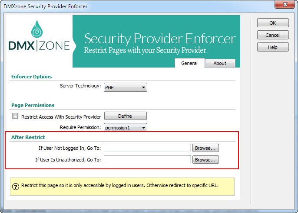Select the General tab

point(189,63)
